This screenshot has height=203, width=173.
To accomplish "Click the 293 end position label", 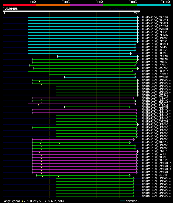I will (137, 13).
